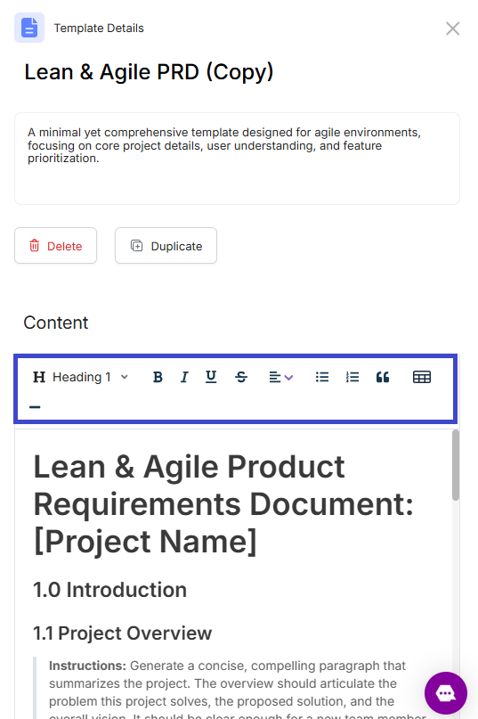Screen dimensions: 478x719
Task: Place cursor in the 1.0 Introduction heading
Action: 110,590
